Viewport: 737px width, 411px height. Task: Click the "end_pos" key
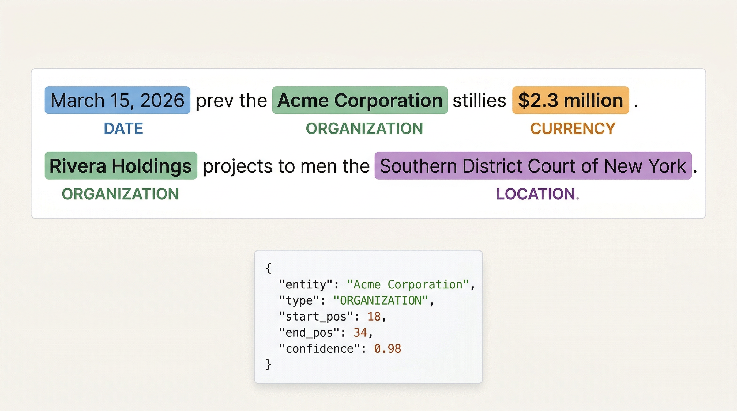[309, 333]
